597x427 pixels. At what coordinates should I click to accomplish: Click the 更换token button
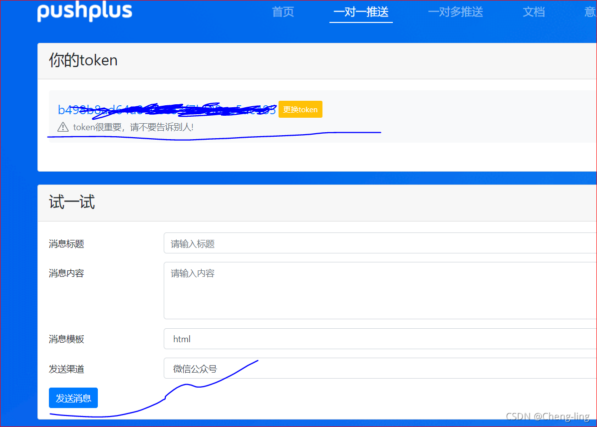[x=300, y=109]
